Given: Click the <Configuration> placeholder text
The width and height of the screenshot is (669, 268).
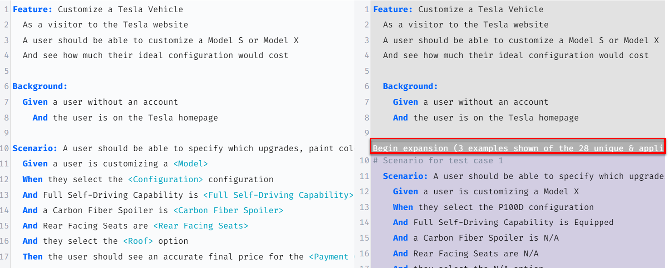Looking at the screenshot, I should 166,179.
